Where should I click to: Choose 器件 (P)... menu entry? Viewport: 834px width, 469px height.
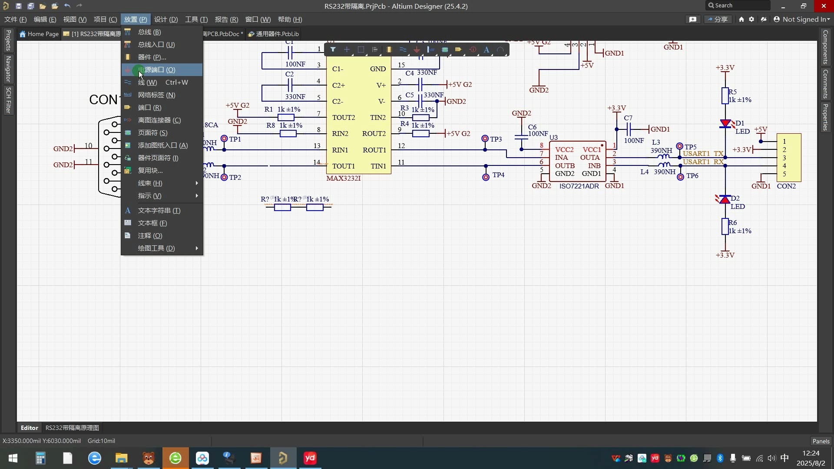[162, 57]
